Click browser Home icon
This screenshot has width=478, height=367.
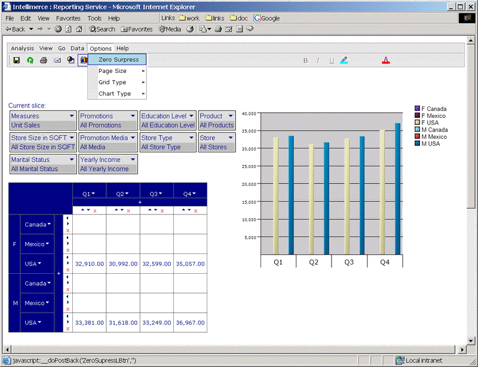[x=79, y=29]
